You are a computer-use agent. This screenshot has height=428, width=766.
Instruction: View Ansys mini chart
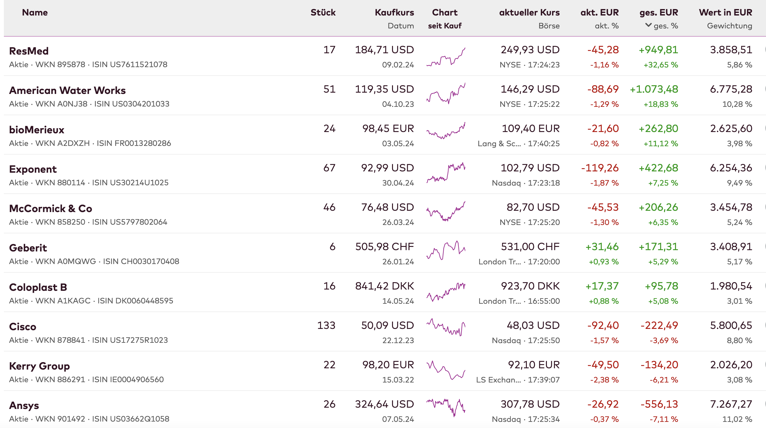446,408
